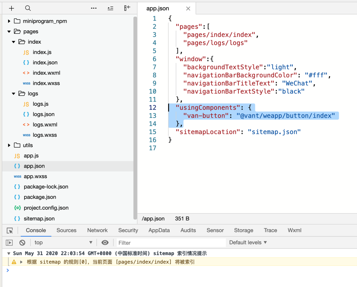Viewport: 357px width, 287px height.
Task: Hide the file explorer sidebar panel icon
Action: coord(127,8)
